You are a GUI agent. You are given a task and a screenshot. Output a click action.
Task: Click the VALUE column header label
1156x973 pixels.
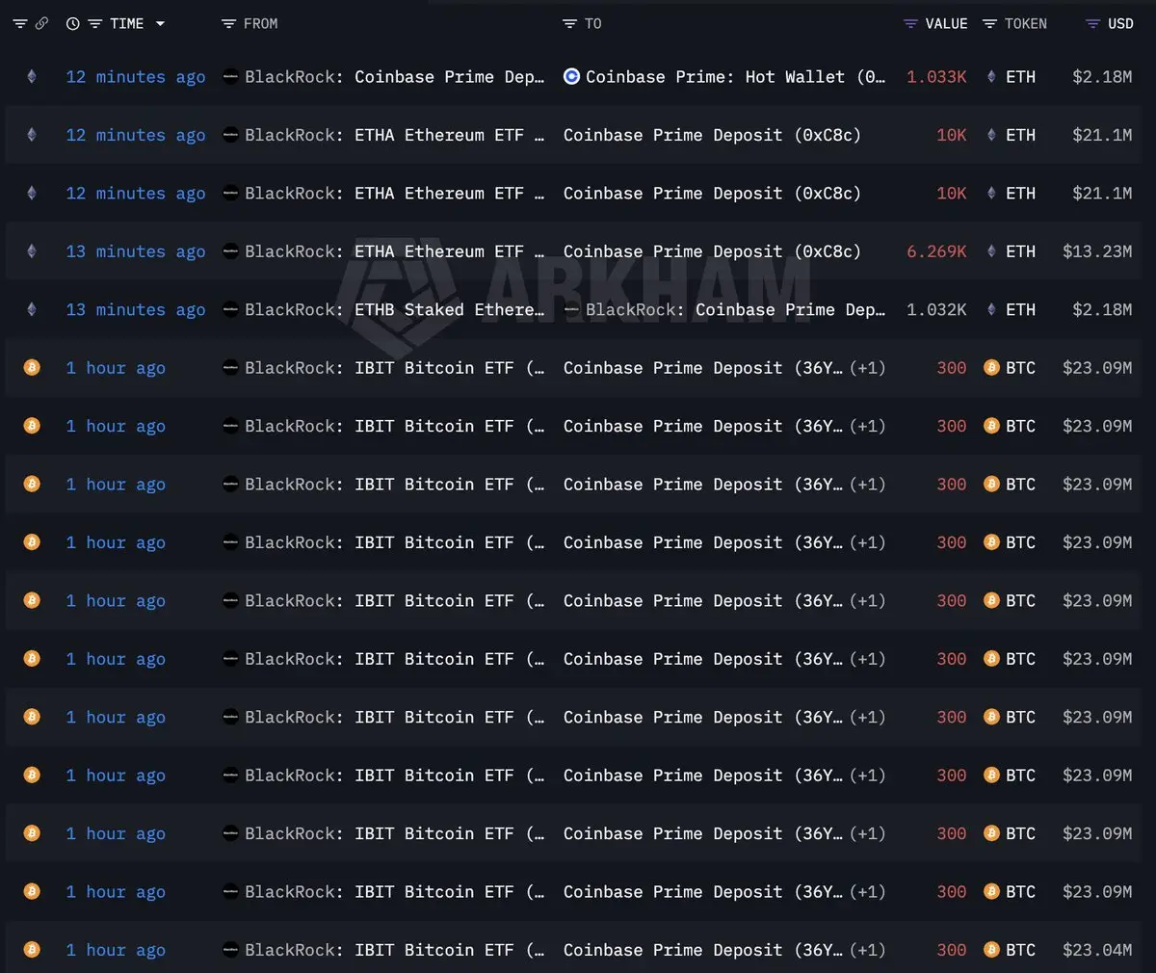click(x=946, y=24)
